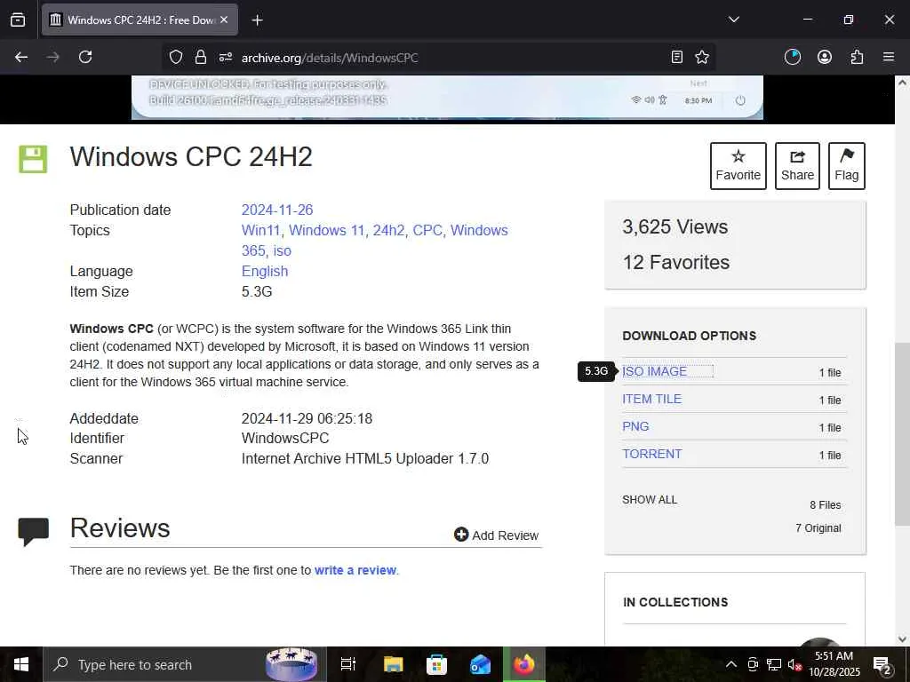Open the 24h2 topic link
Screen dimensions: 910x682
[389, 230]
